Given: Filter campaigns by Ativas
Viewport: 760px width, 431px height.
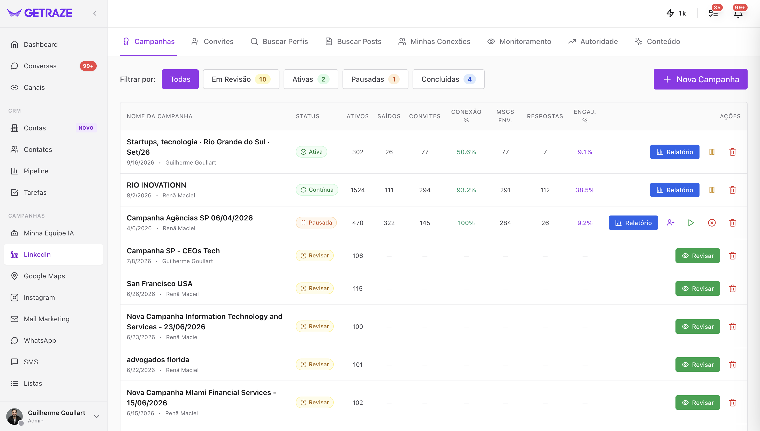Looking at the screenshot, I should click(311, 79).
